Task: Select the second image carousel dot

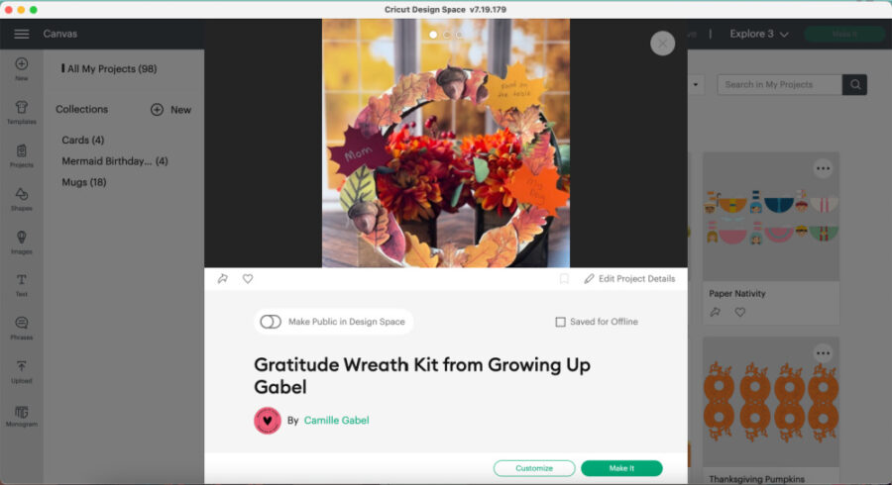Action: pos(447,35)
